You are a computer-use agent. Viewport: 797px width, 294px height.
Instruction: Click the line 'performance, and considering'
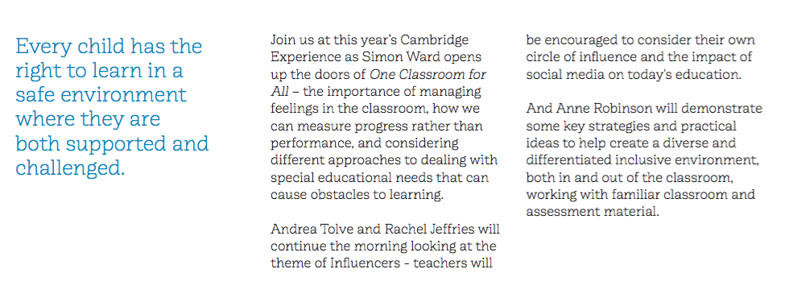(365, 143)
